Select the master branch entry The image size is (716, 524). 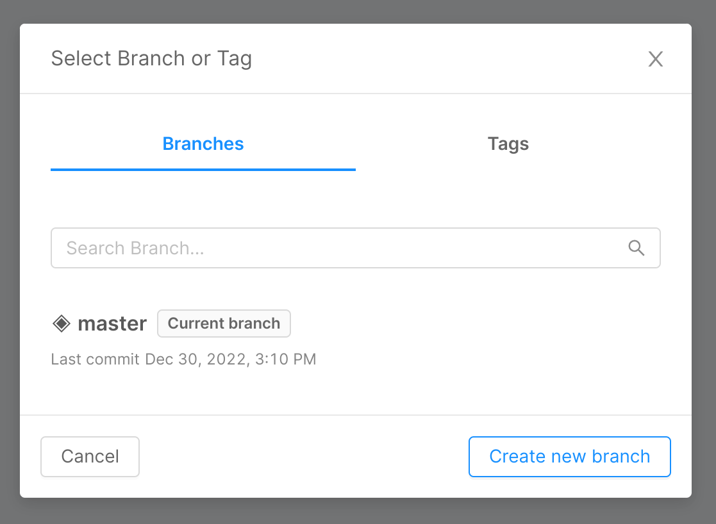112,323
